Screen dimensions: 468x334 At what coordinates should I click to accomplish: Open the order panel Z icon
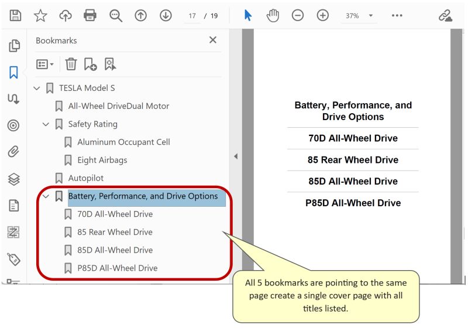(13, 232)
